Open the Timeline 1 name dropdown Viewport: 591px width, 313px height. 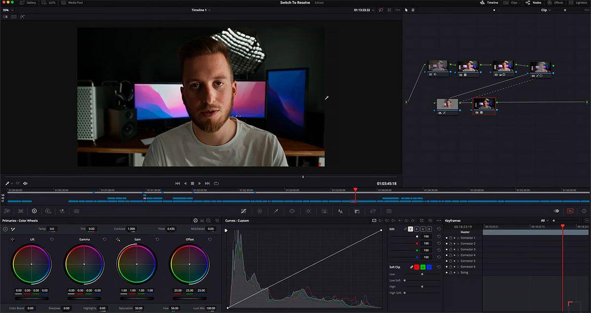[201, 10]
